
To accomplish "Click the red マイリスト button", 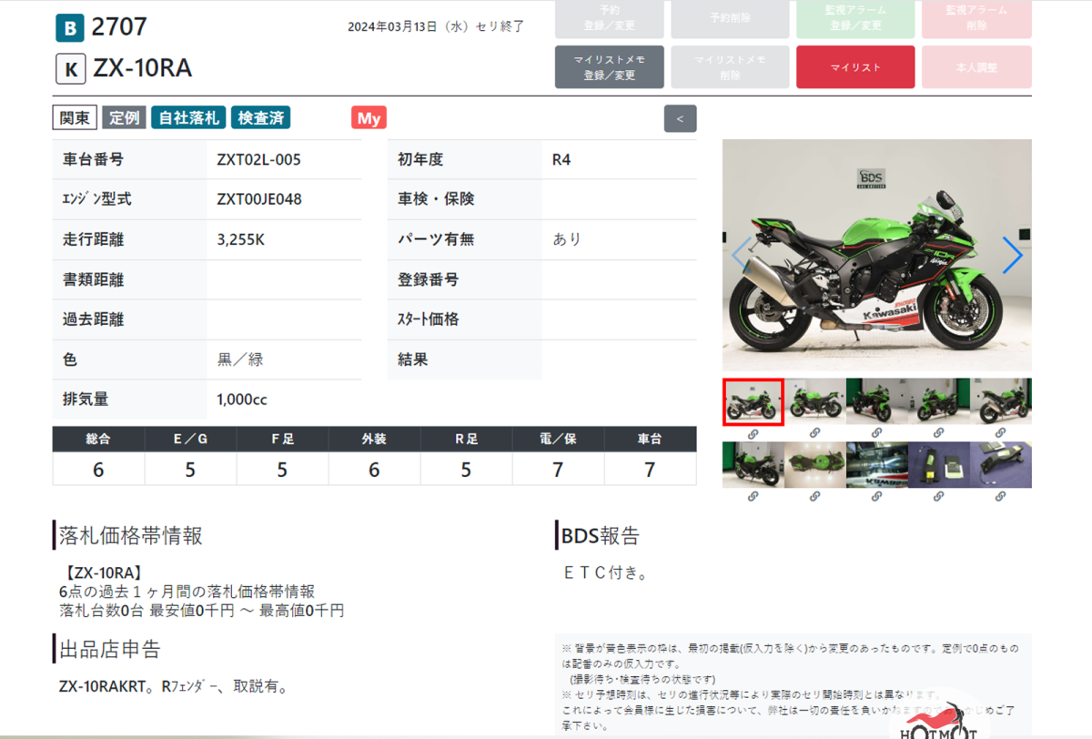I will pyautogui.click(x=855, y=67).
